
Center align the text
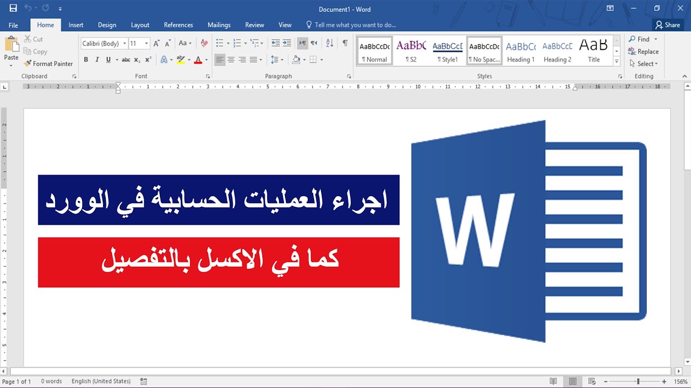pyautogui.click(x=231, y=60)
